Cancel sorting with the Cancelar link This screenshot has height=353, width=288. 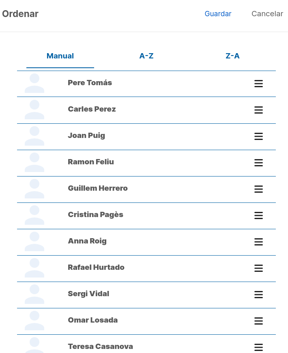coord(267,14)
